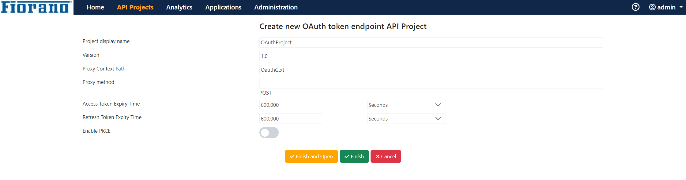Open the API Projects menu
Image resolution: width=686 pixels, height=180 pixels.
135,7
